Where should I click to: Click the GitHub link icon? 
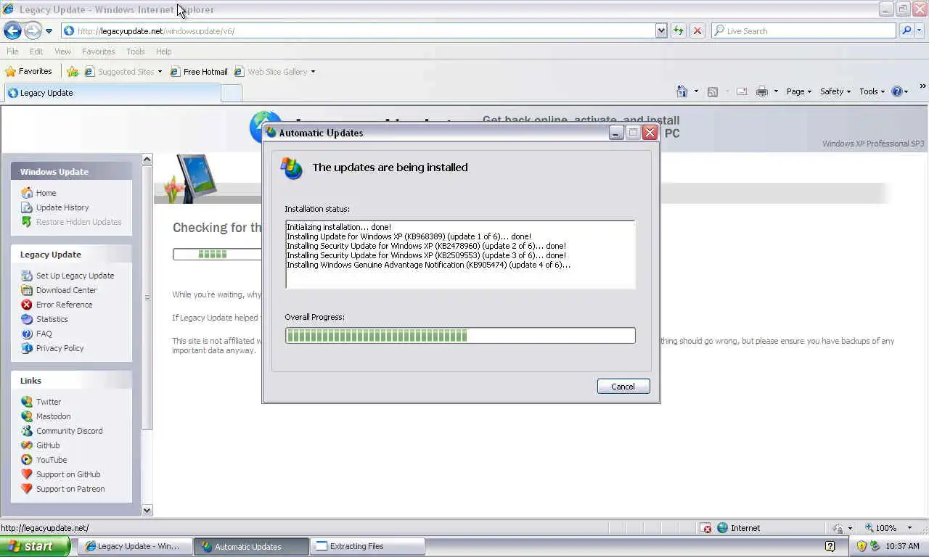coord(27,445)
